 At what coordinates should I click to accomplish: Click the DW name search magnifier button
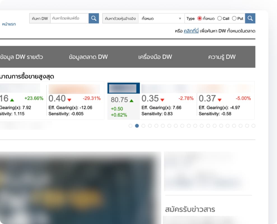click(x=94, y=18)
